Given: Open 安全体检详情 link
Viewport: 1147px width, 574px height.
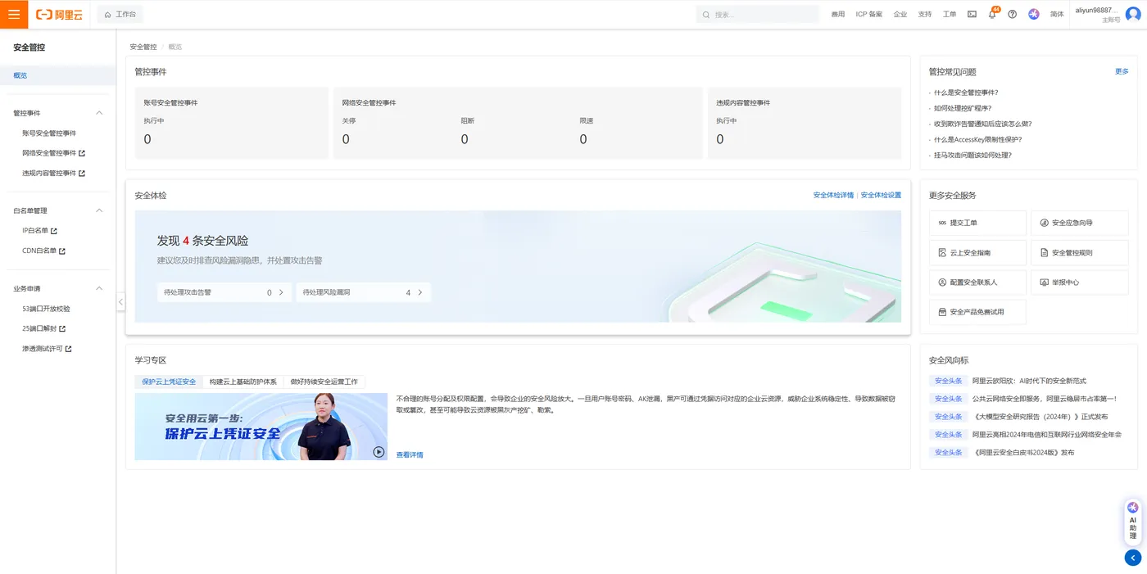Looking at the screenshot, I should click(x=833, y=195).
